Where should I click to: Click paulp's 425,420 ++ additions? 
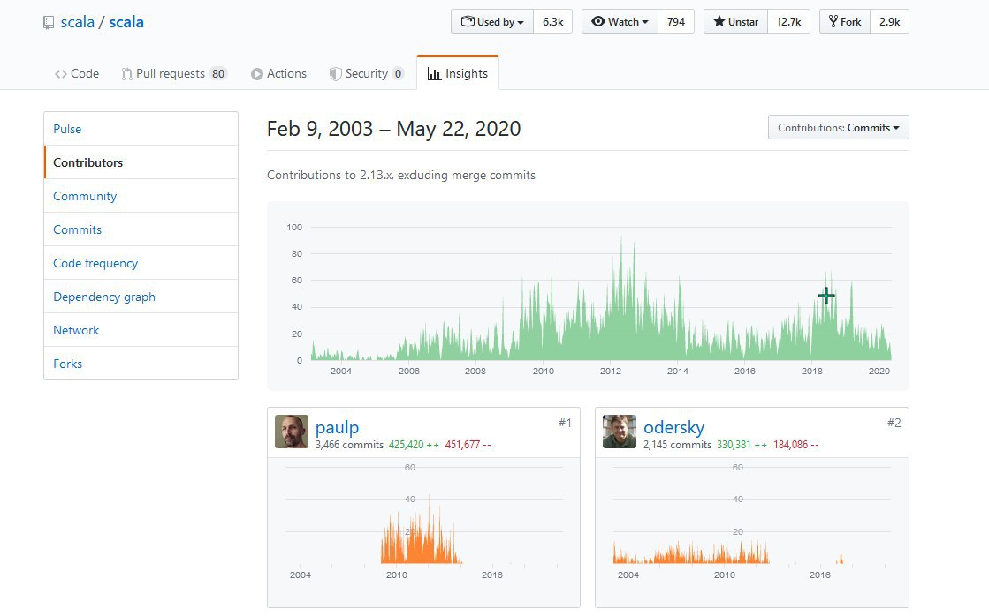pyautogui.click(x=414, y=445)
